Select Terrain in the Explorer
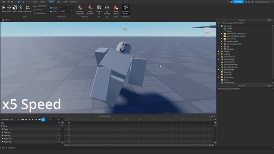The image size is (274, 154). 229,31
